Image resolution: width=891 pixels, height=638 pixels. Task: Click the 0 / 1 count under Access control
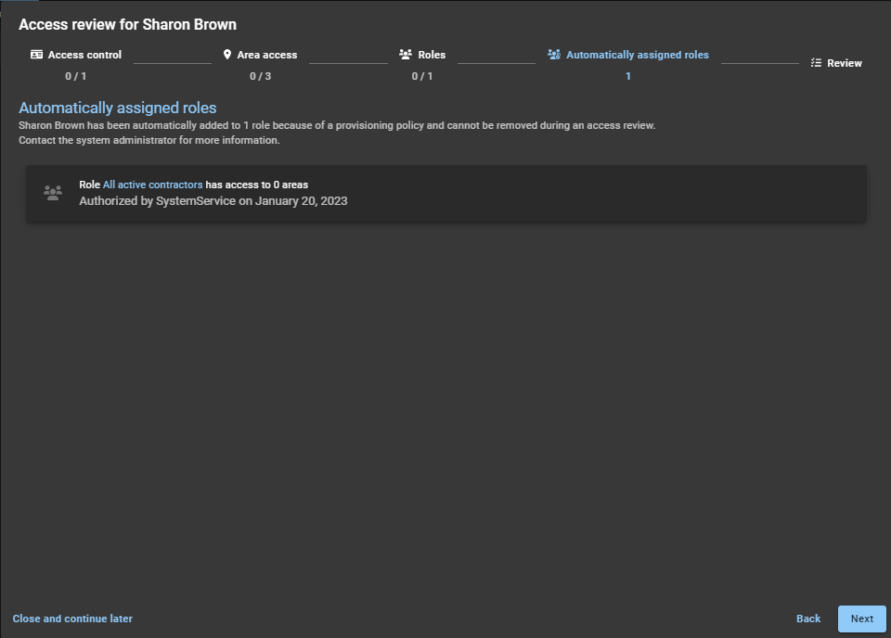tap(75, 76)
